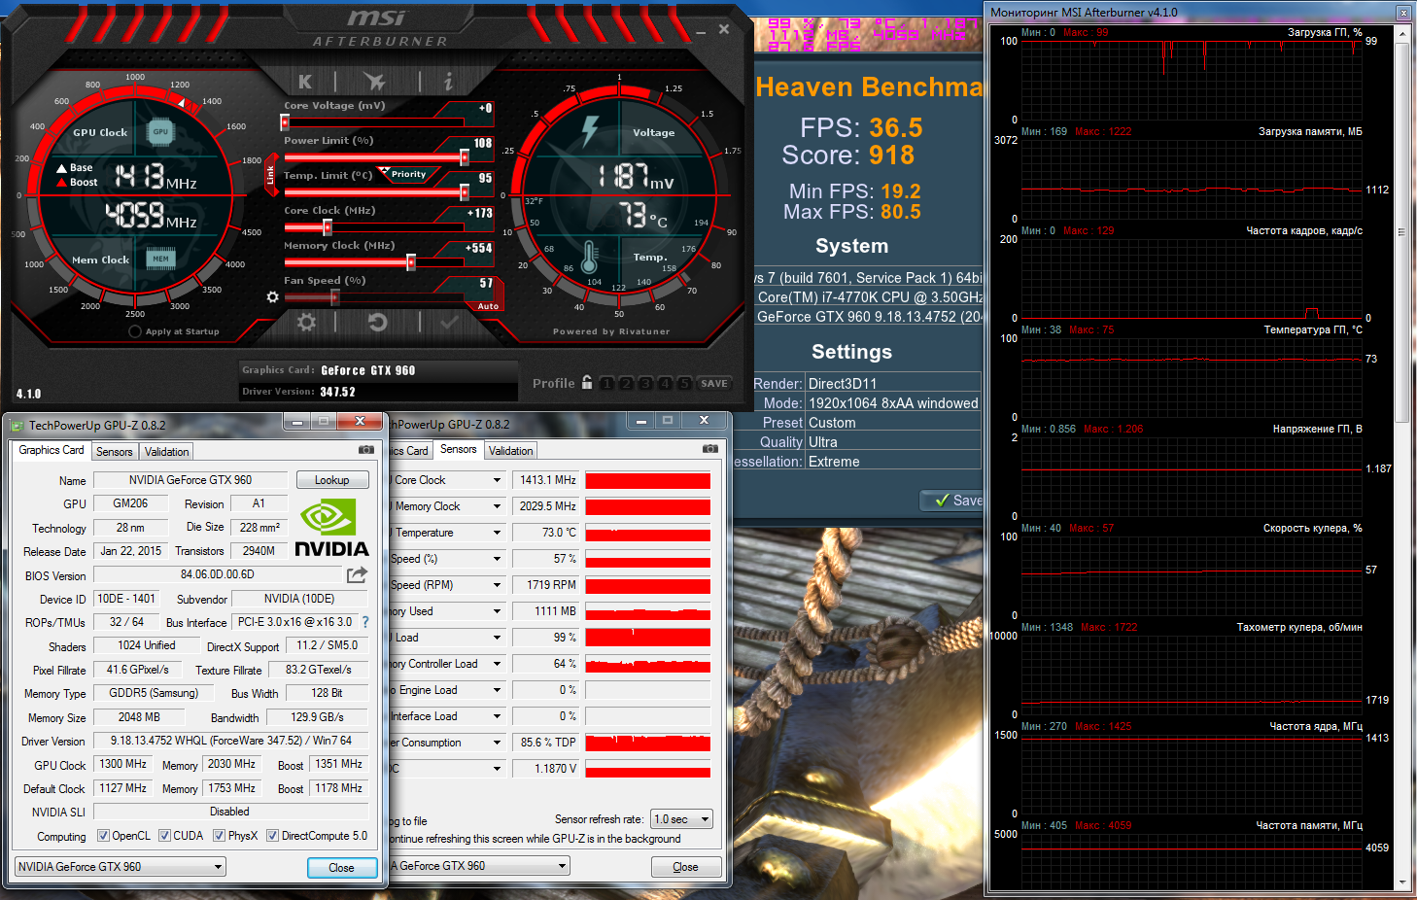
Task: Open the GPU selector dropdown in the Sensors window
Action: [x=479, y=866]
